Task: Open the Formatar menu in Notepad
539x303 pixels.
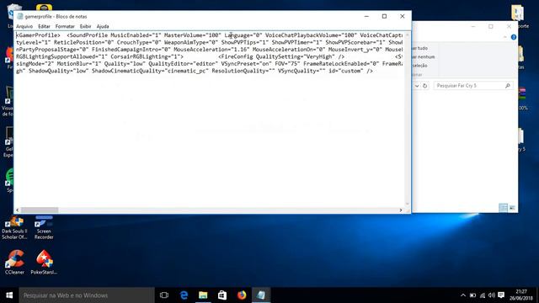Action: (65, 26)
